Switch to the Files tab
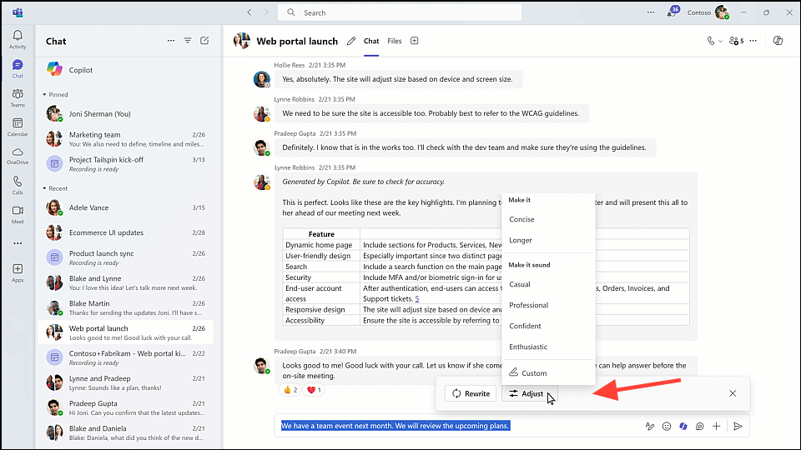Screen dimensions: 801x450 (x=394, y=42)
